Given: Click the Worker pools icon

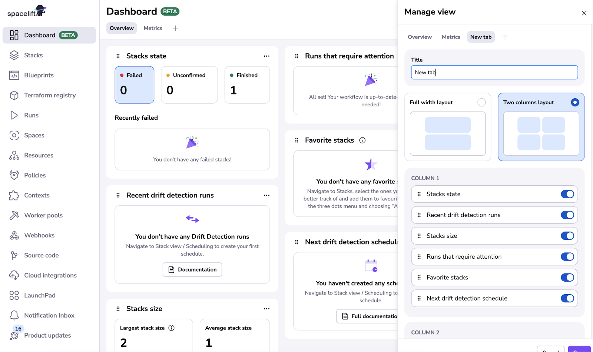Looking at the screenshot, I should point(14,215).
